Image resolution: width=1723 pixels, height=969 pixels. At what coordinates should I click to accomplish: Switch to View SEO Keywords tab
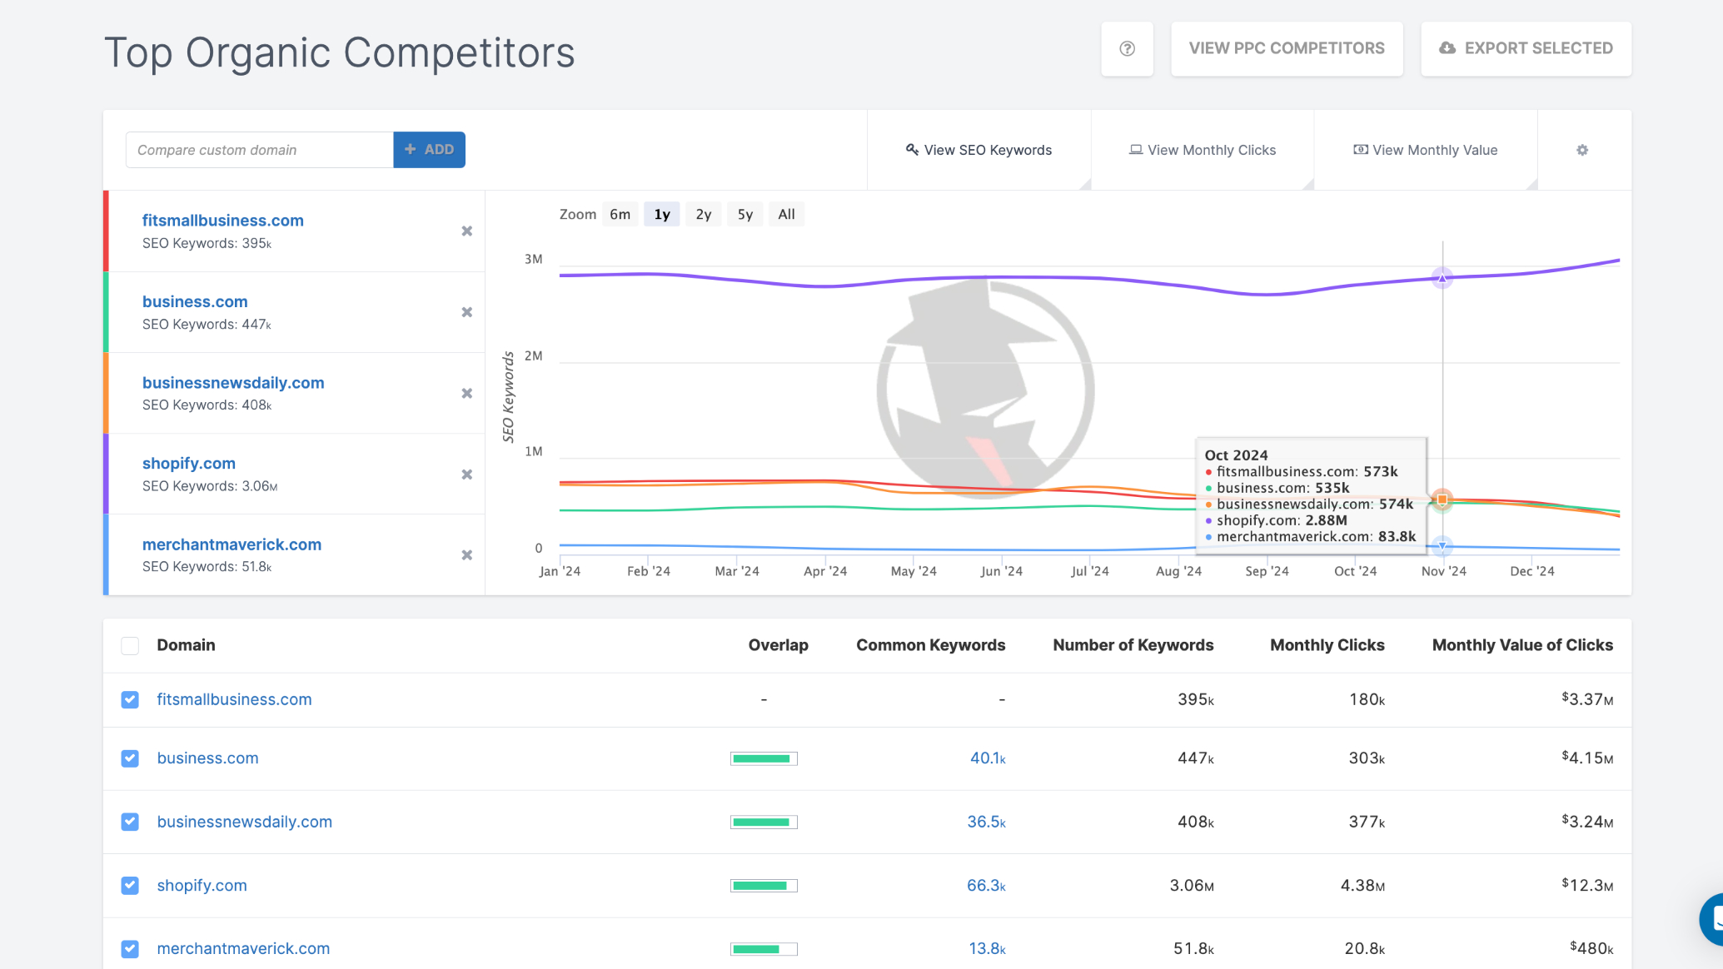(x=979, y=150)
